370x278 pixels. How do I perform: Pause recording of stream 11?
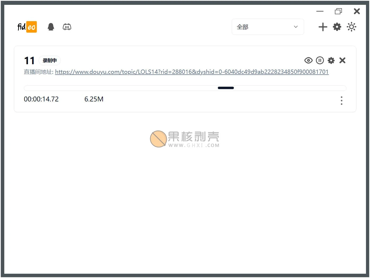320,60
